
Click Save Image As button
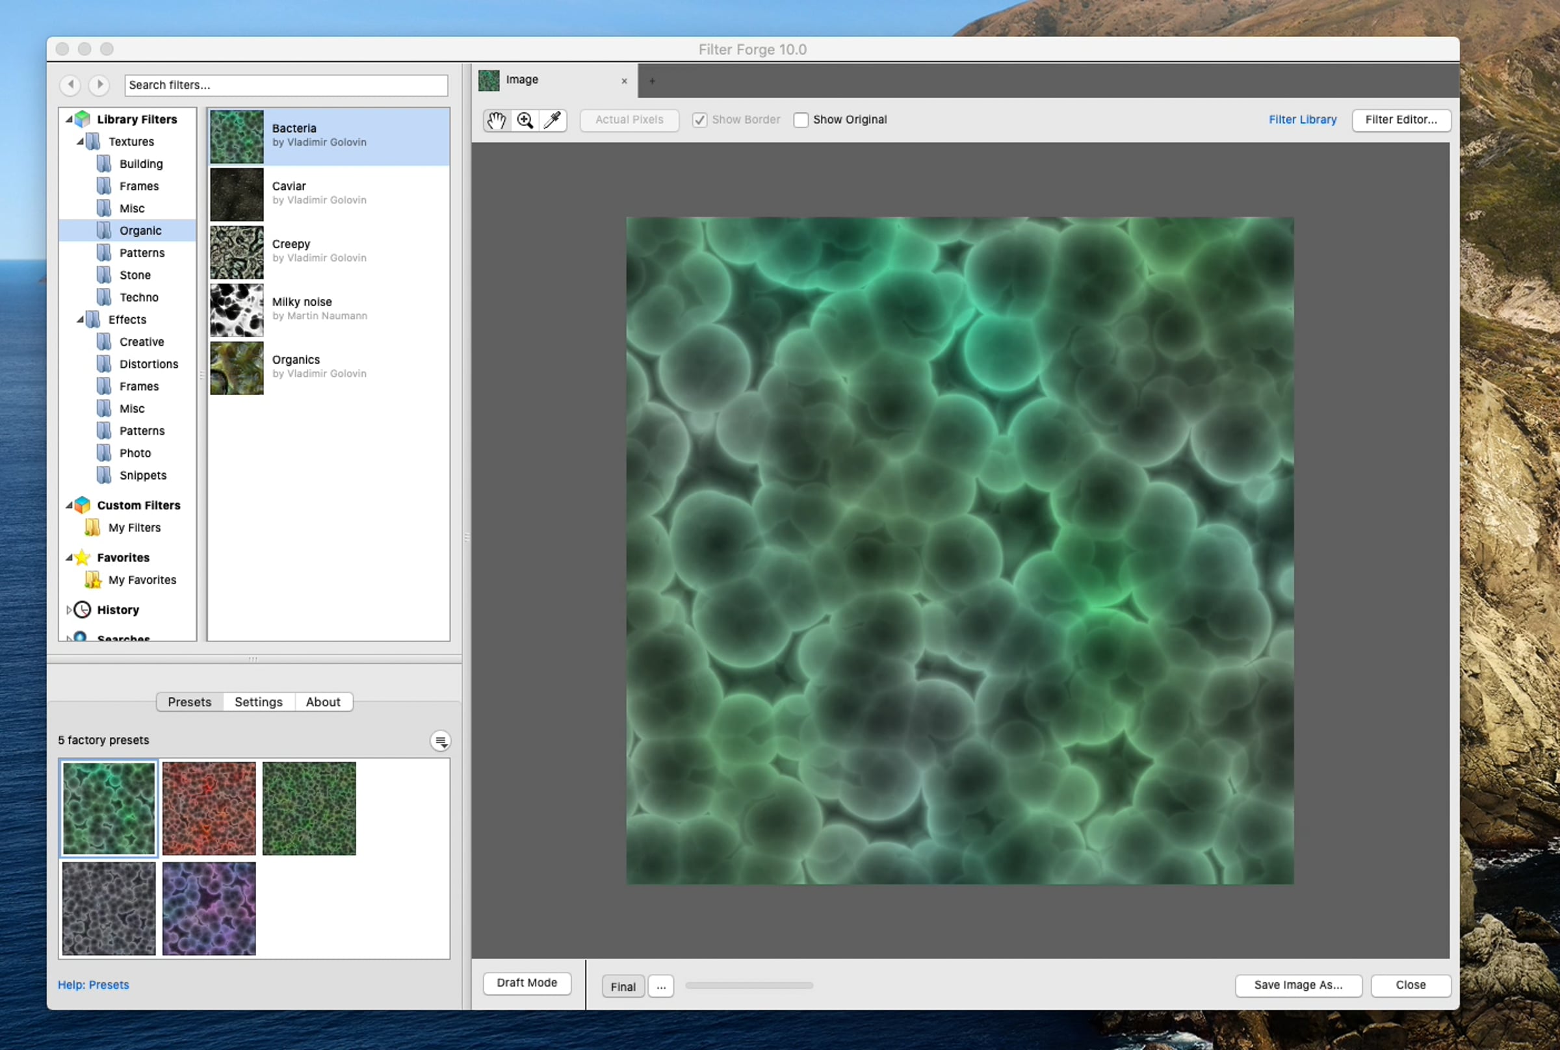tap(1298, 985)
